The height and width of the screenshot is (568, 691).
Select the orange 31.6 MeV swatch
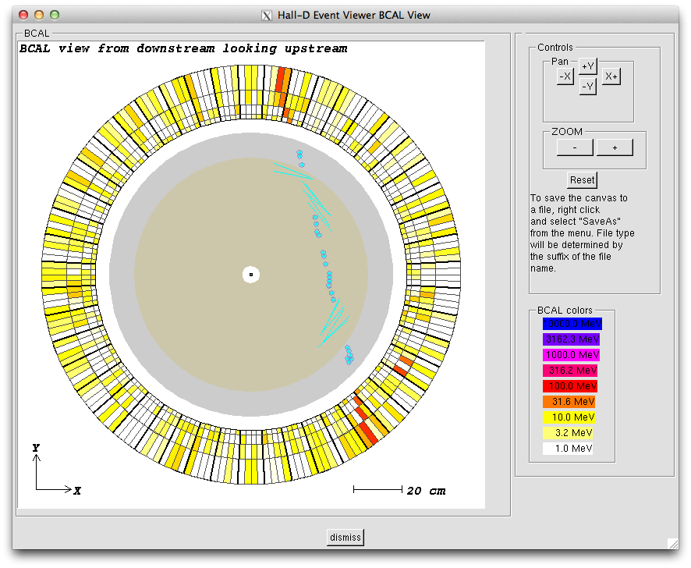point(572,402)
